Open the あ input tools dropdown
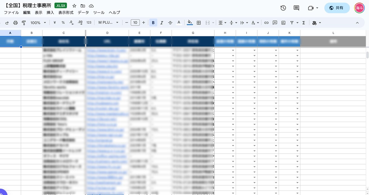This screenshot has width=369, height=195. 316,23
